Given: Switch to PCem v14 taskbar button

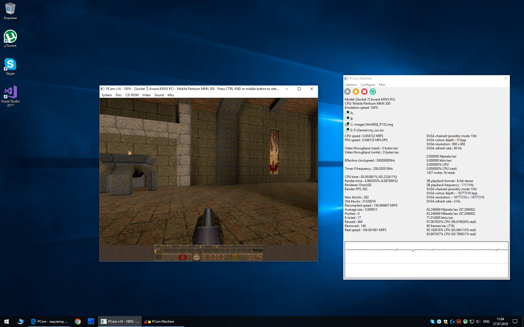Looking at the screenshot, I should 120,322.
